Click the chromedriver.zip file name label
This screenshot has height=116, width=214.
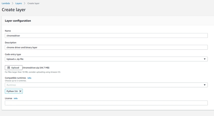click(36, 68)
